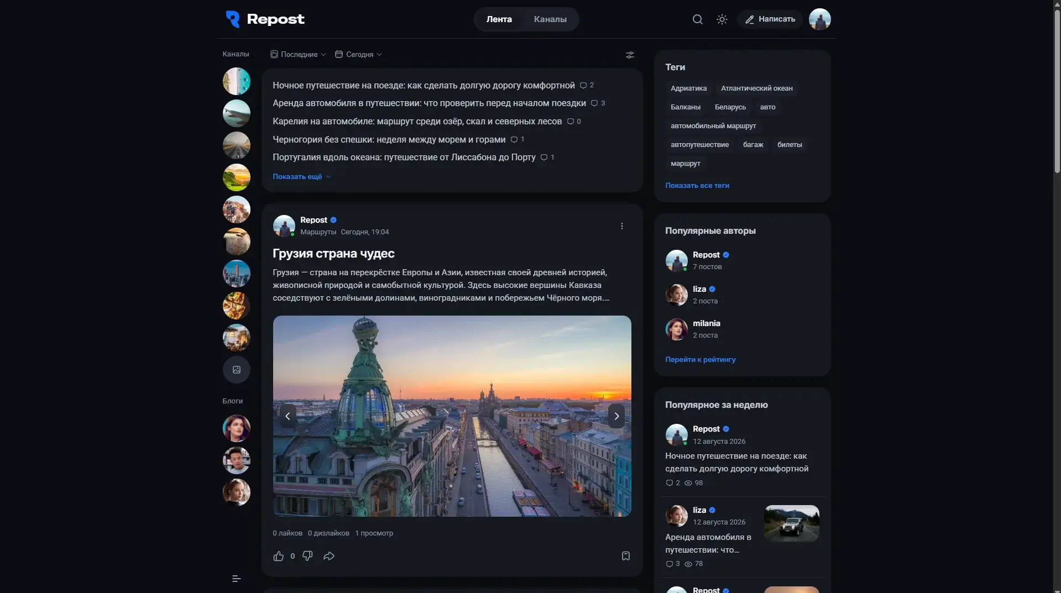Image resolution: width=1061 pixels, height=593 pixels.
Task: Open the Сегодня date dropdown
Action: coord(358,54)
